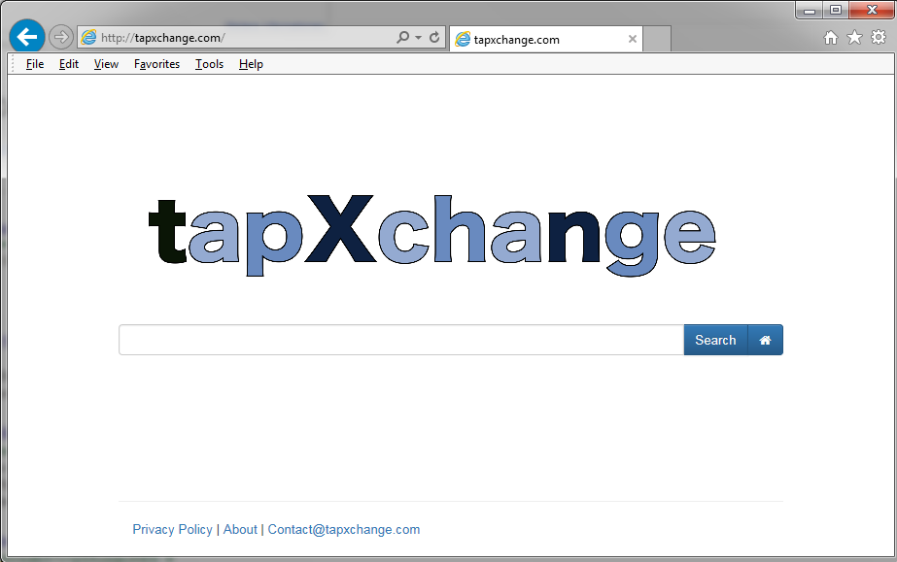The image size is (897, 562).
Task: Click the tapXchange logo
Action: (x=431, y=235)
